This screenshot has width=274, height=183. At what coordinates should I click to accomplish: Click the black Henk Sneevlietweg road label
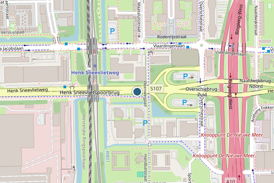[27, 91]
